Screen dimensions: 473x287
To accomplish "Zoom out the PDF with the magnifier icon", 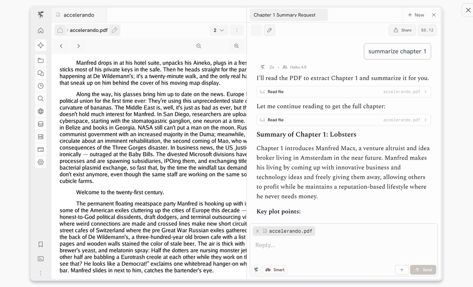I will (x=199, y=46).
